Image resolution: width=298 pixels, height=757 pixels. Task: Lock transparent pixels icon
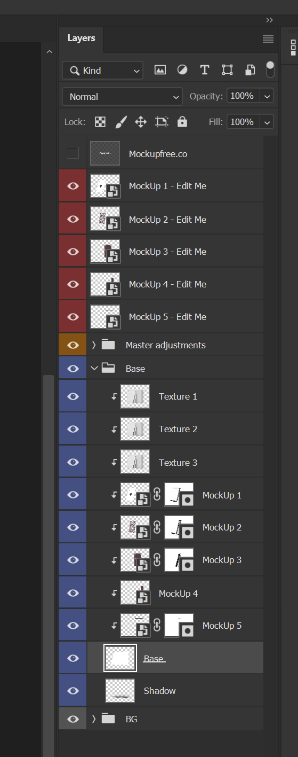point(100,122)
